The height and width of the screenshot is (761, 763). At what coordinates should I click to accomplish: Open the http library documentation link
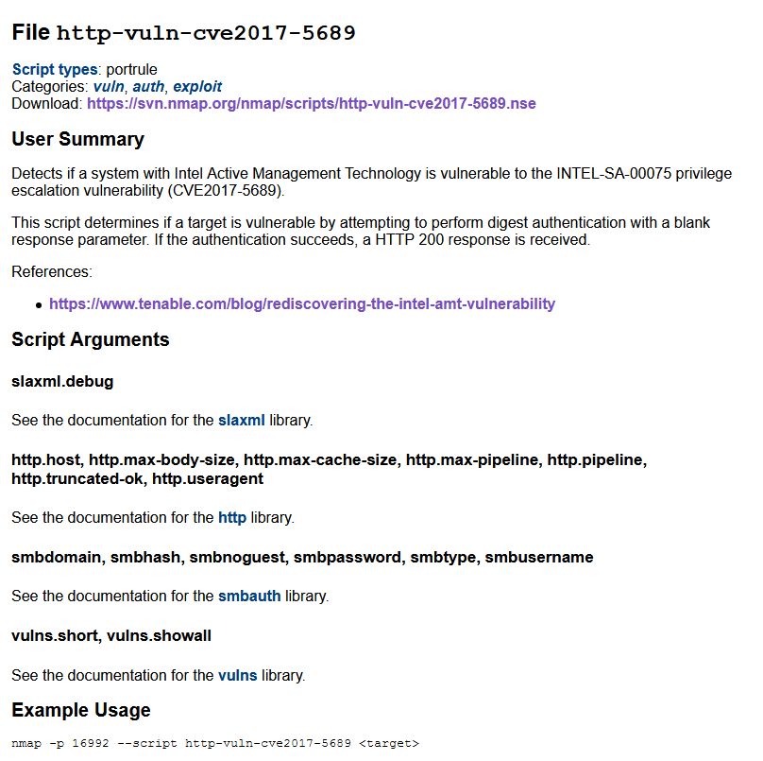[x=232, y=517]
